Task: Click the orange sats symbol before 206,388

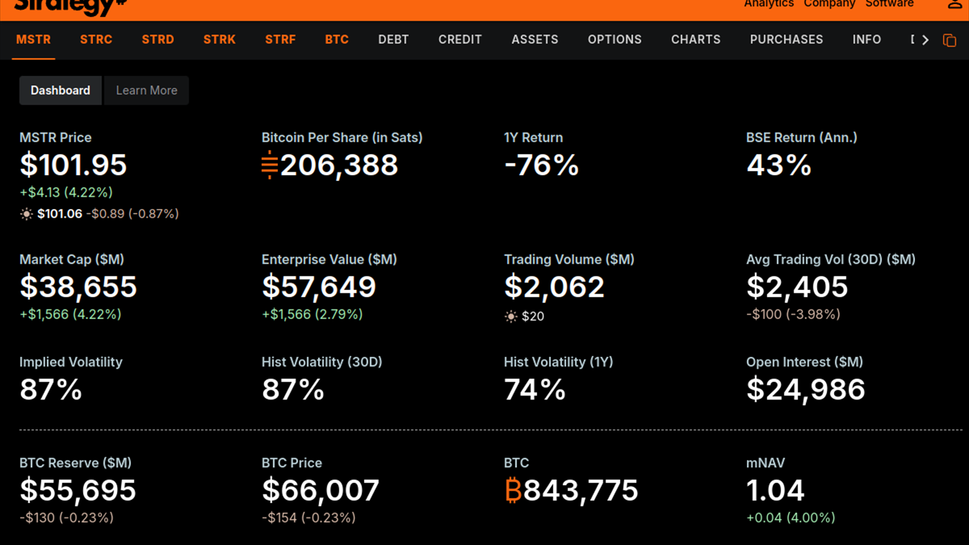Action: pos(270,165)
